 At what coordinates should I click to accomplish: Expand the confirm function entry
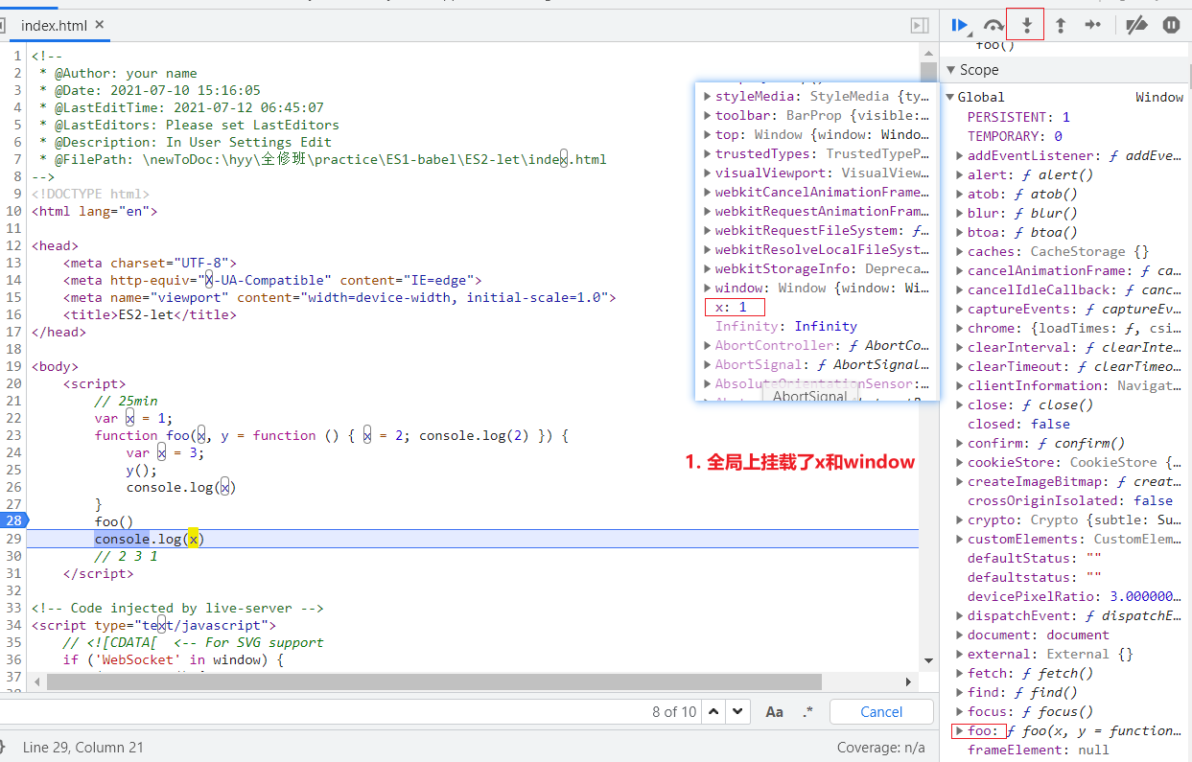point(961,443)
